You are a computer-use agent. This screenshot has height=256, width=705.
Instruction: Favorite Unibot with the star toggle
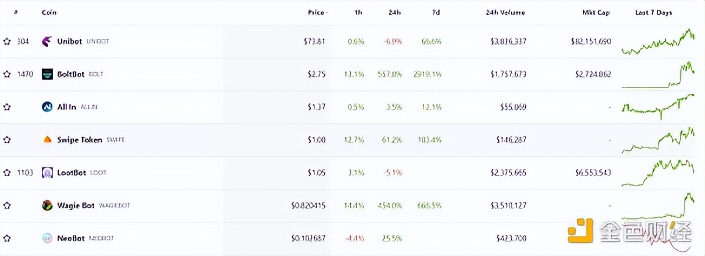click(x=7, y=41)
